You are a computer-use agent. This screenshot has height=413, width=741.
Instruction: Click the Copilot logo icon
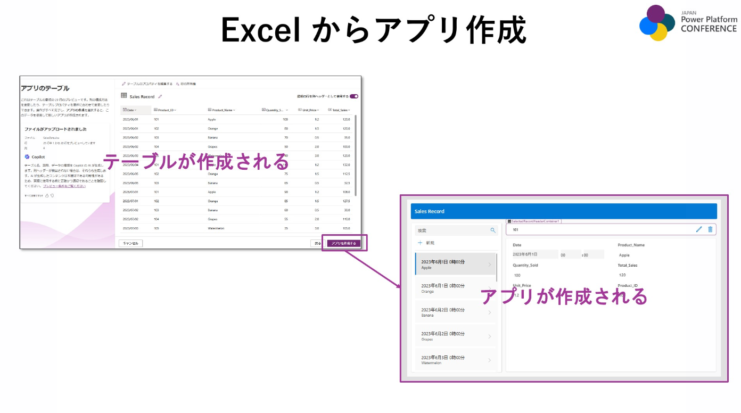pos(27,157)
